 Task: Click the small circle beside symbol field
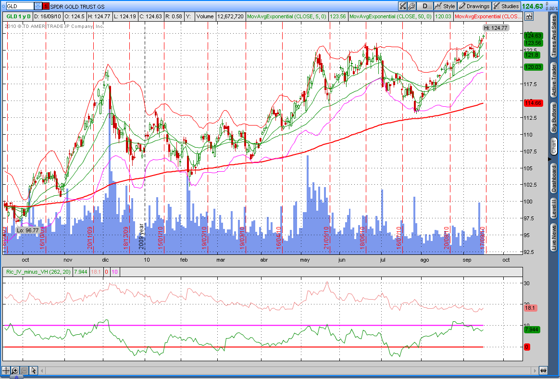(3, 6)
